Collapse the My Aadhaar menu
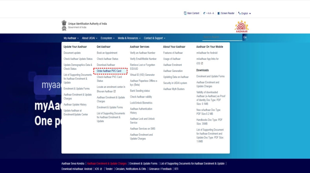This screenshot has width=310, height=173. click(x=71, y=38)
